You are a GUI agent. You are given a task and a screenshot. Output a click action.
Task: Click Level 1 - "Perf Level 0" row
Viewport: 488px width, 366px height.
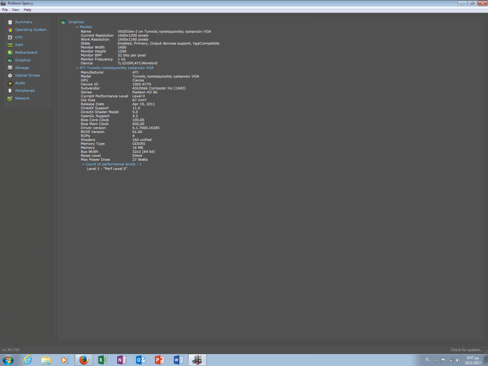[x=107, y=168]
